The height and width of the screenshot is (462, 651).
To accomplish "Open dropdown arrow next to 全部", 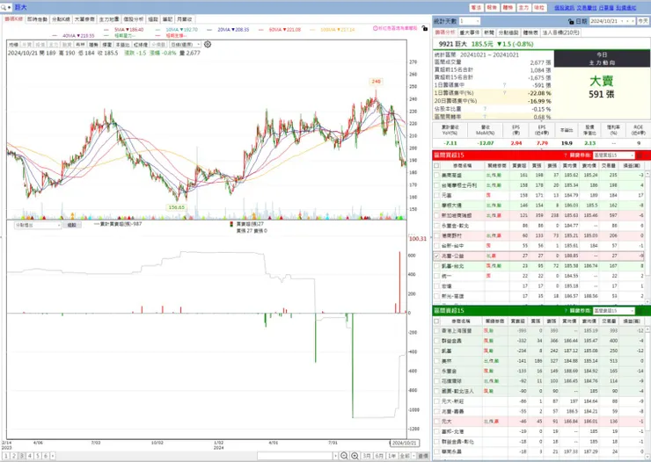I will pyautogui.click(x=413, y=456).
